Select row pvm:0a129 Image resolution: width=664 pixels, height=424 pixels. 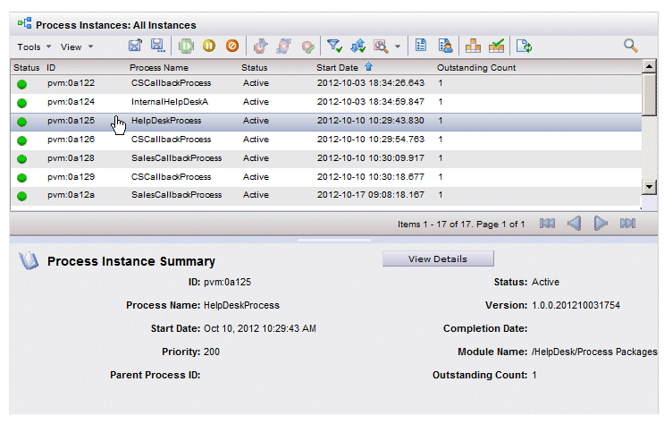click(325, 177)
